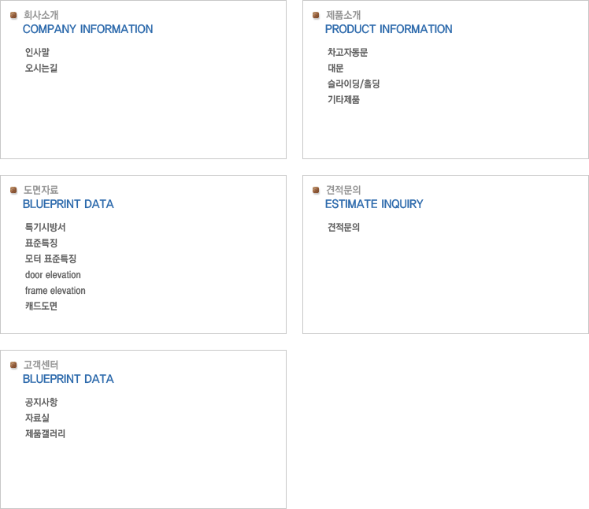The width and height of the screenshot is (589, 509).
Task: Select the 모터 표준특징 link
Action: pyautogui.click(x=50, y=259)
